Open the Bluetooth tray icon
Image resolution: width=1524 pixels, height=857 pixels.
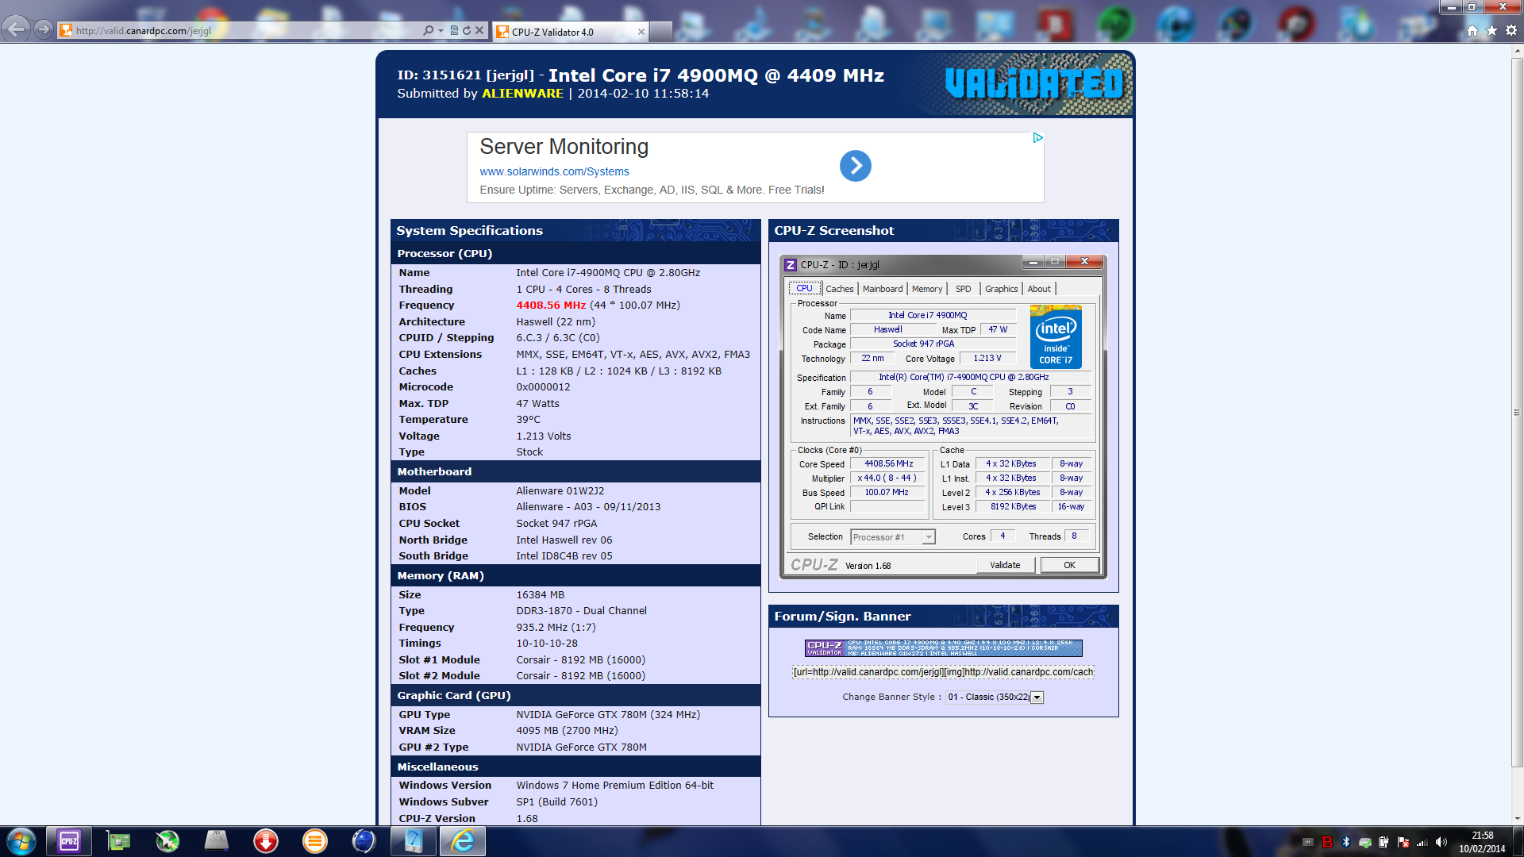coord(1346,842)
